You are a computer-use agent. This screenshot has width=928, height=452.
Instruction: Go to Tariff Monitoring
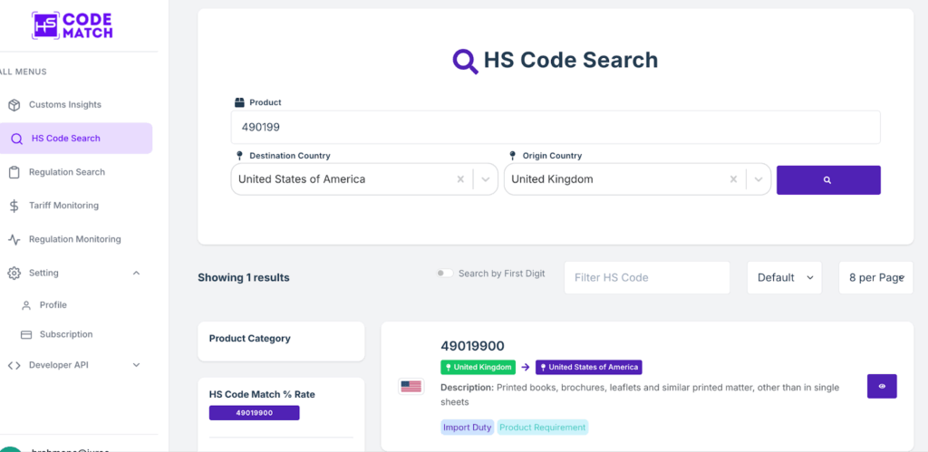[x=63, y=206]
